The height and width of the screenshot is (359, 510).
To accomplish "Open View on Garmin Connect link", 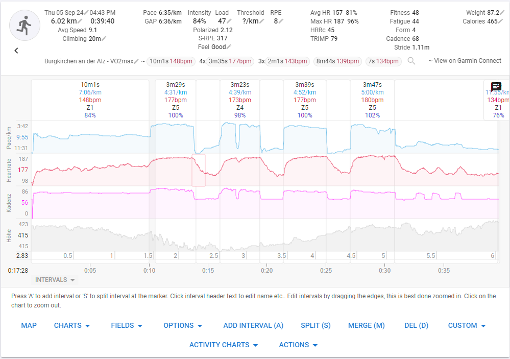I will (465, 61).
